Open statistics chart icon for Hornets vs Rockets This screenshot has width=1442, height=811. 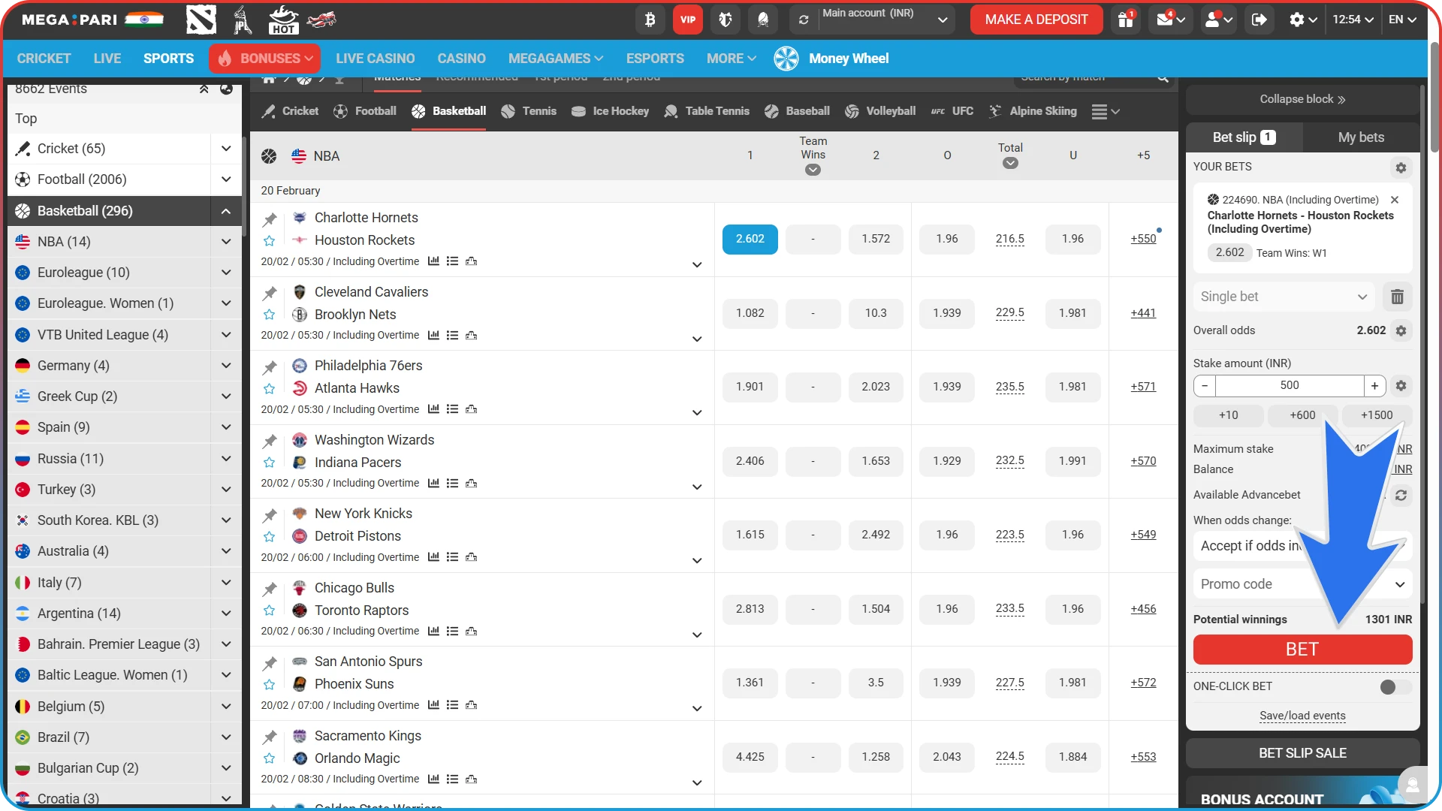point(433,261)
